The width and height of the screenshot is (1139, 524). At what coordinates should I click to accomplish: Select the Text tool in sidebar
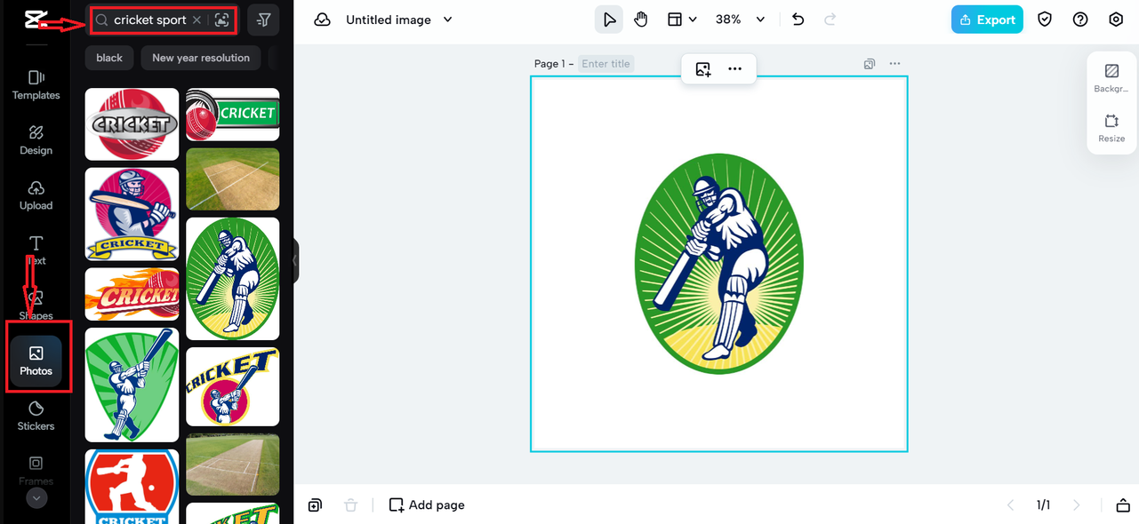(36, 250)
